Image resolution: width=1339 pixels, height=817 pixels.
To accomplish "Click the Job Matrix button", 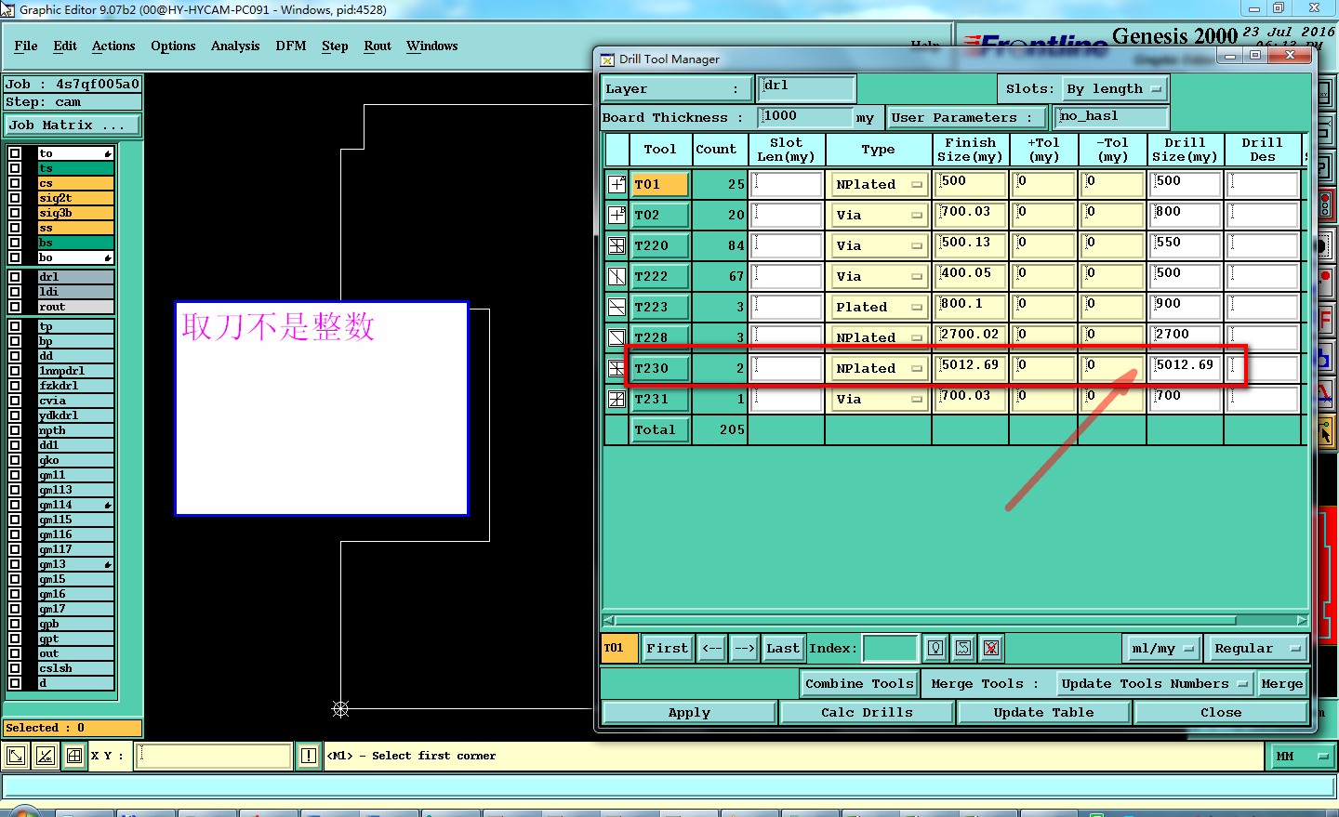I will (72, 125).
